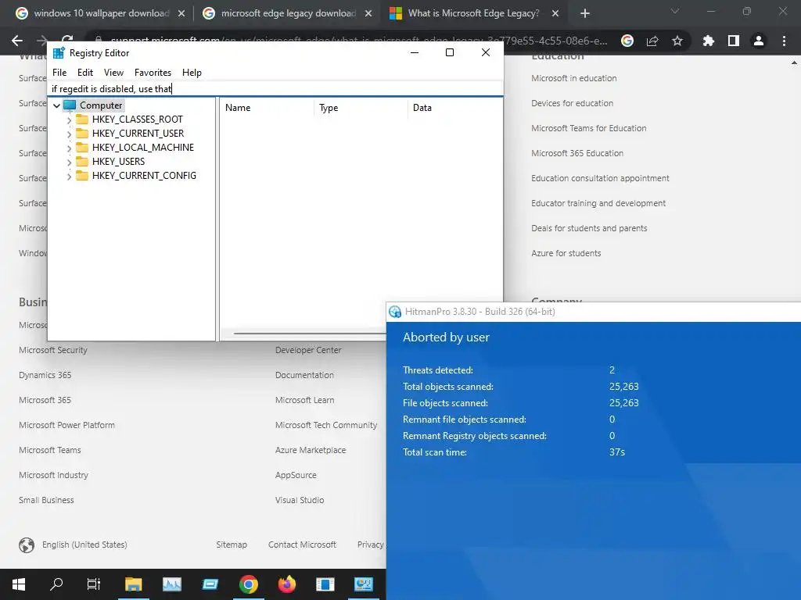Open the Help menu in Registry Editor
This screenshot has height=600, width=801.
click(x=192, y=73)
